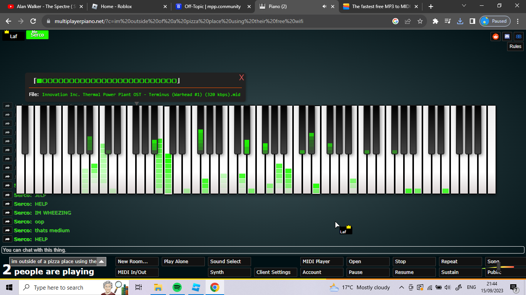Resume the MIDI playback
This screenshot has width=526, height=295.
414,272
